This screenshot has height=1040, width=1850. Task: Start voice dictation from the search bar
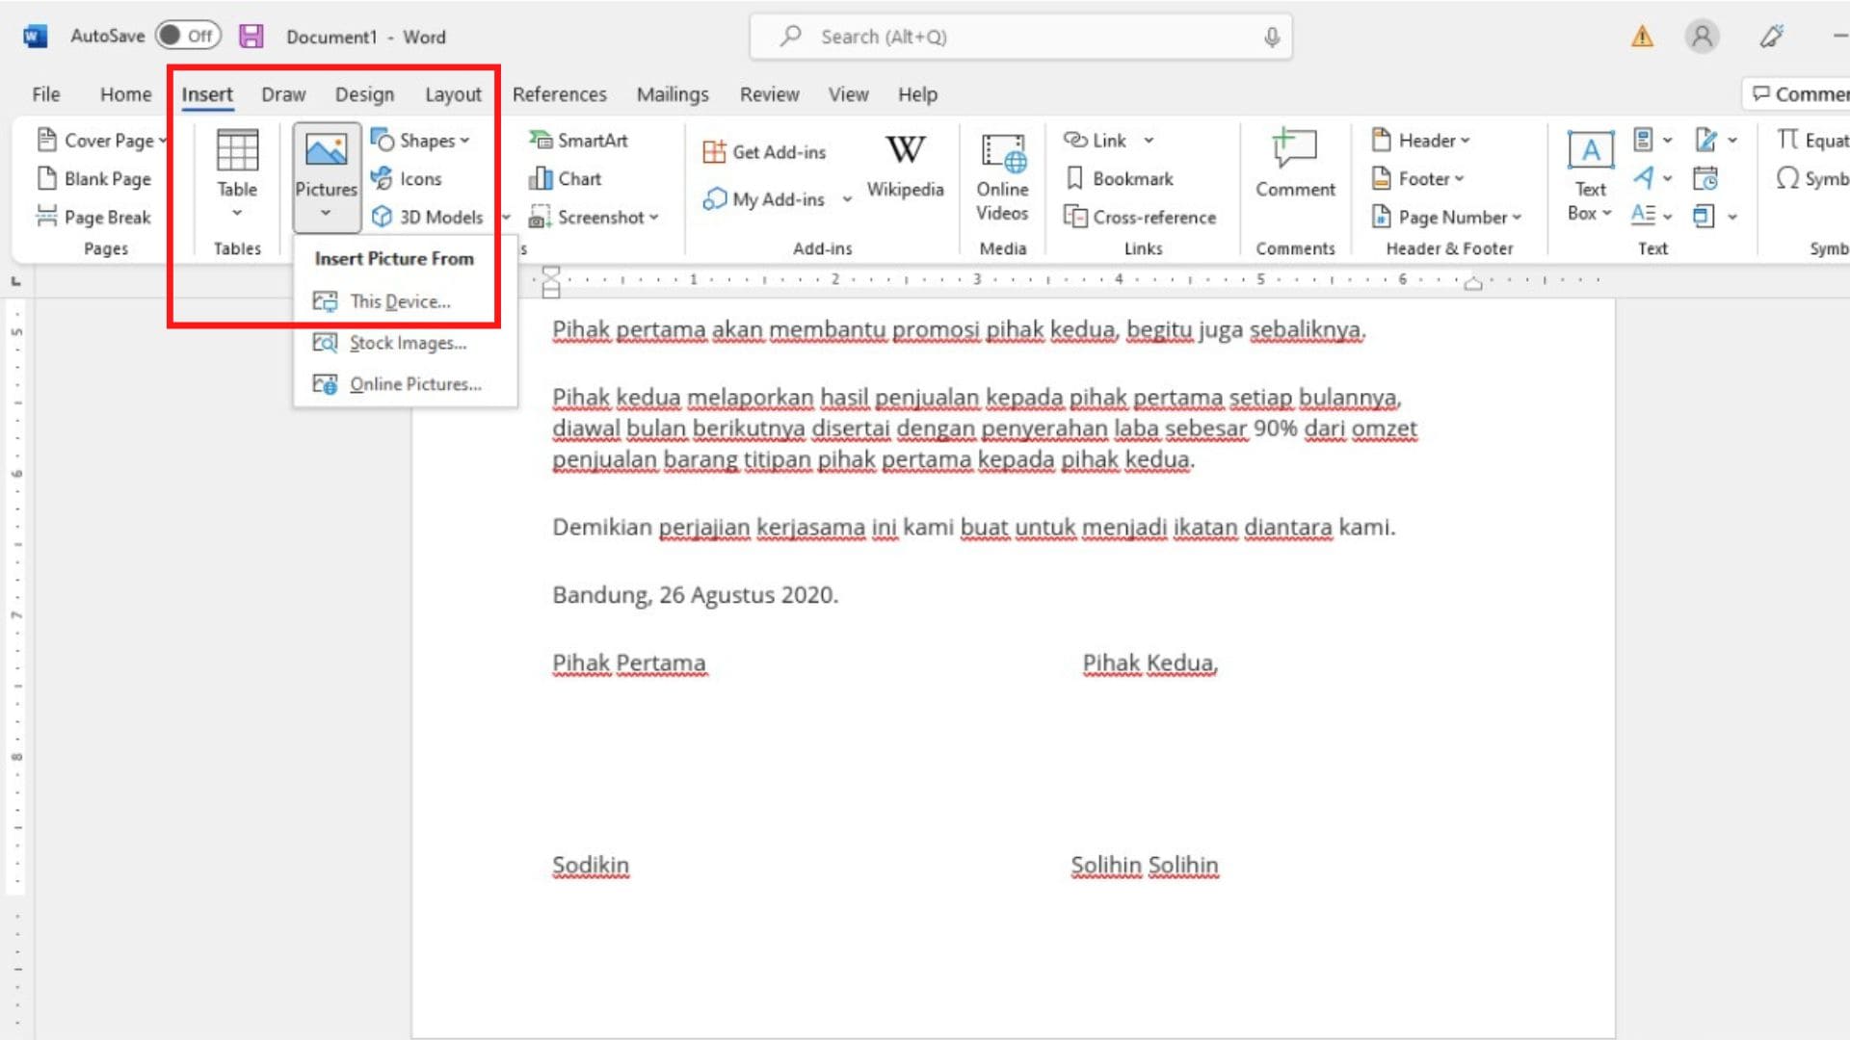1271,36
